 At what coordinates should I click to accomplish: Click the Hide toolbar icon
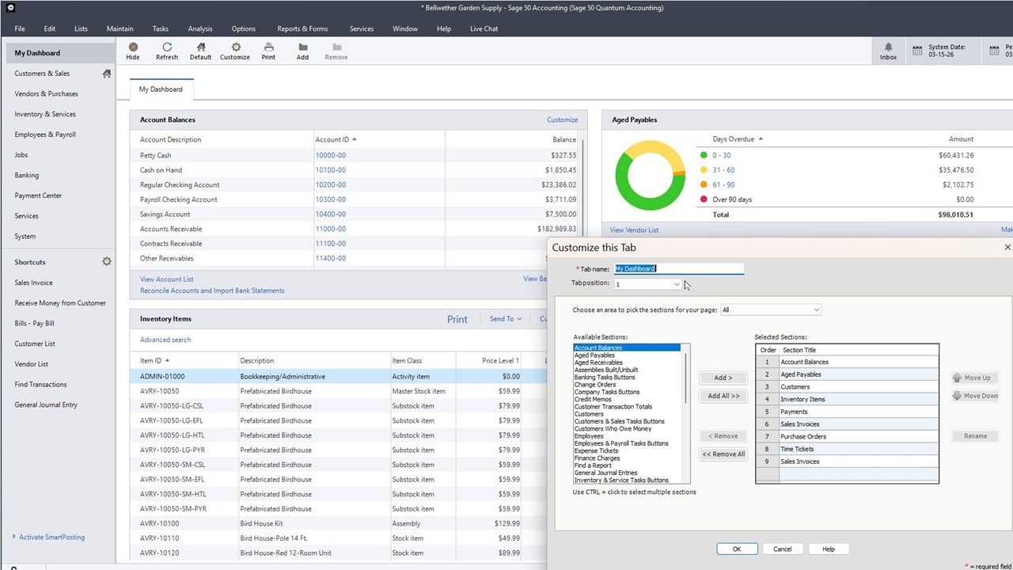133,47
